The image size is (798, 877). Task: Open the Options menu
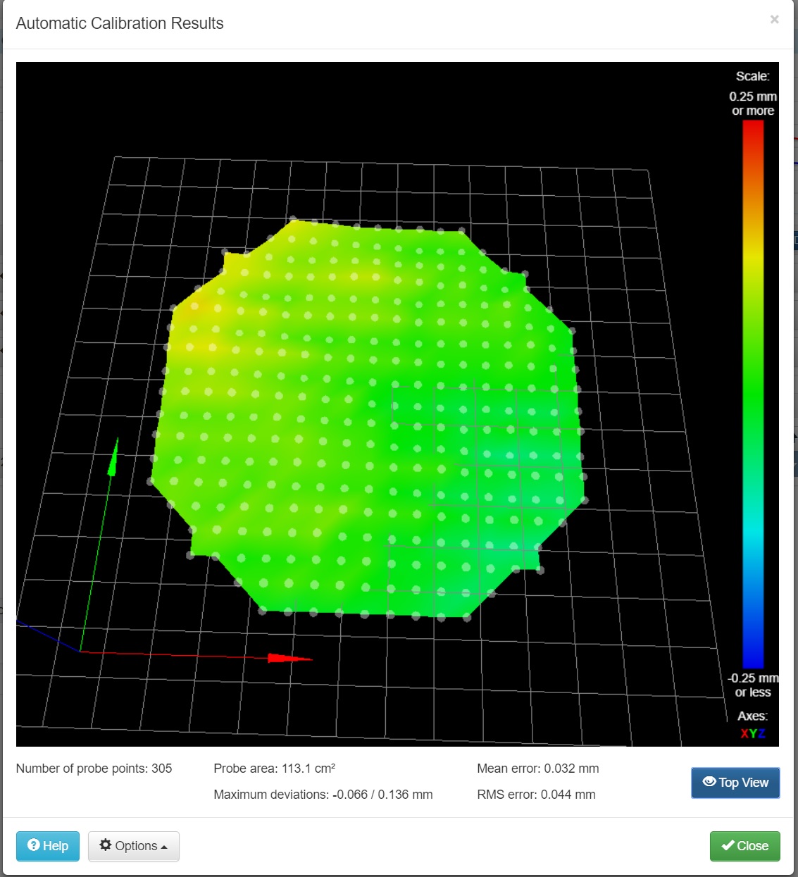tap(134, 846)
